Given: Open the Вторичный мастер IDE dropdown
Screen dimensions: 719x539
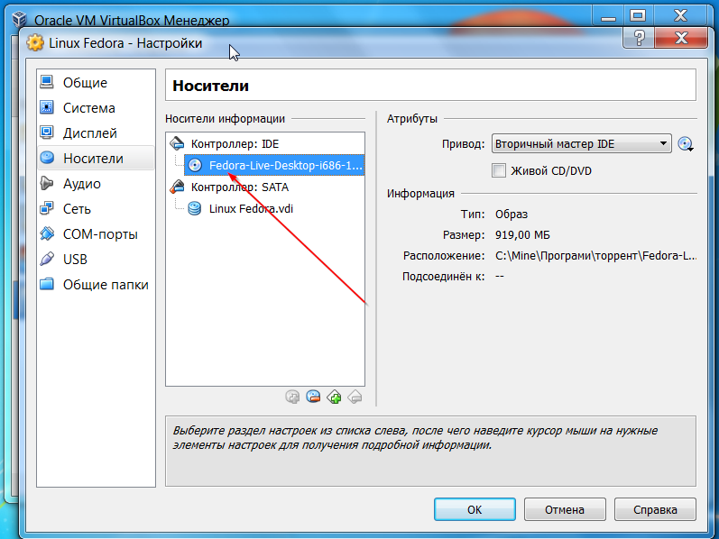Looking at the screenshot, I should 581,144.
